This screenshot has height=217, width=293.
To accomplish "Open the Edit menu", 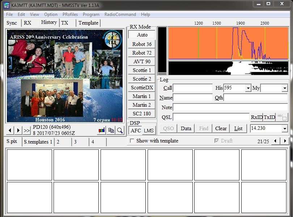I will click(21, 14).
